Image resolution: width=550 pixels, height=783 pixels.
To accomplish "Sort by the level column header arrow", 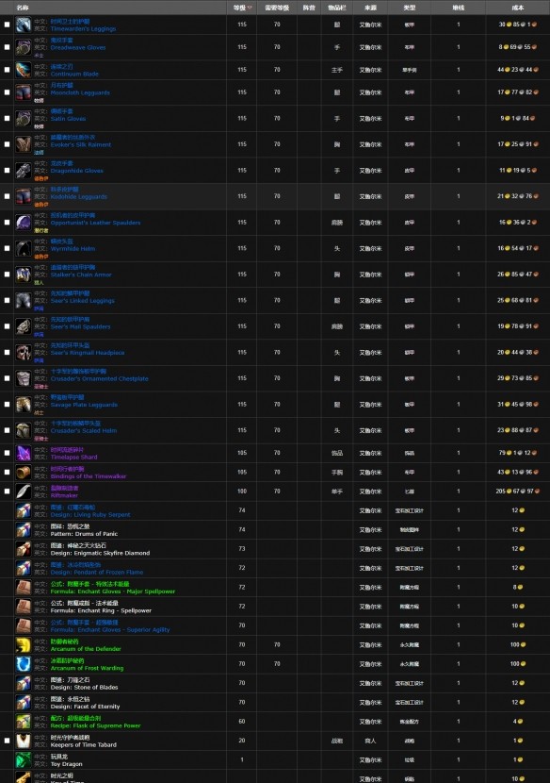I will pyautogui.click(x=250, y=8).
